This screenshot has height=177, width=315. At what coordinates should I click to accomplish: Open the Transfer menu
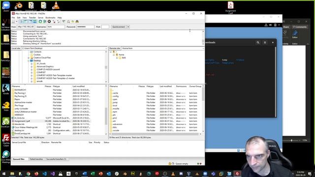pos(32,18)
